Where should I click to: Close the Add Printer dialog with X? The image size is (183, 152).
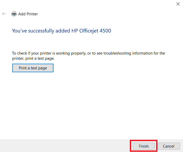(178, 4)
